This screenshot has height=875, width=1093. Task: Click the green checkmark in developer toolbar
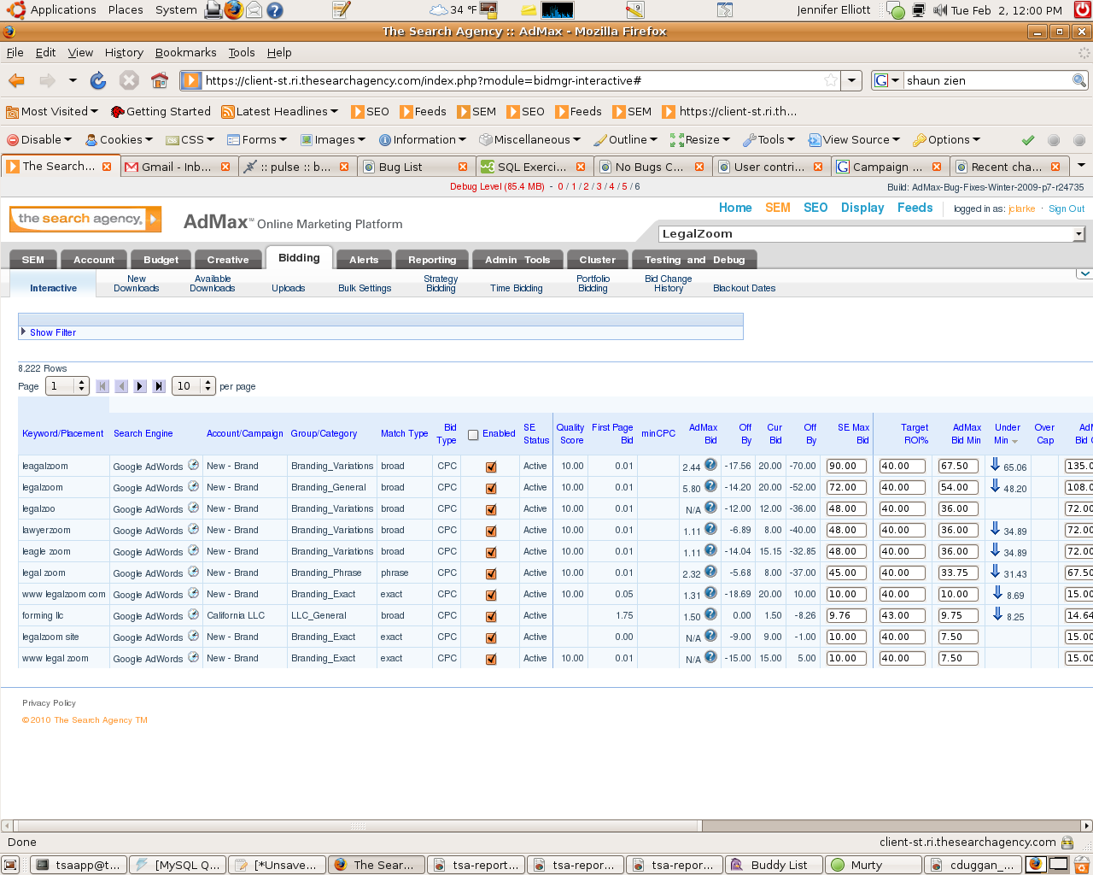pyautogui.click(x=1028, y=140)
